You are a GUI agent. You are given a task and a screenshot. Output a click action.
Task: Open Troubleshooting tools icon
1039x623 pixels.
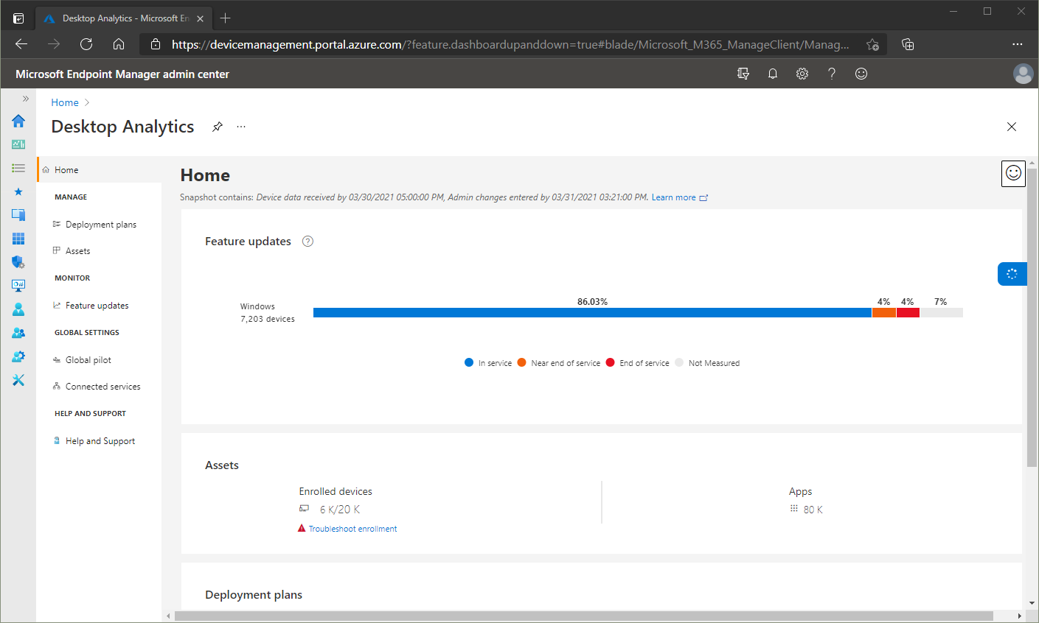pos(18,380)
